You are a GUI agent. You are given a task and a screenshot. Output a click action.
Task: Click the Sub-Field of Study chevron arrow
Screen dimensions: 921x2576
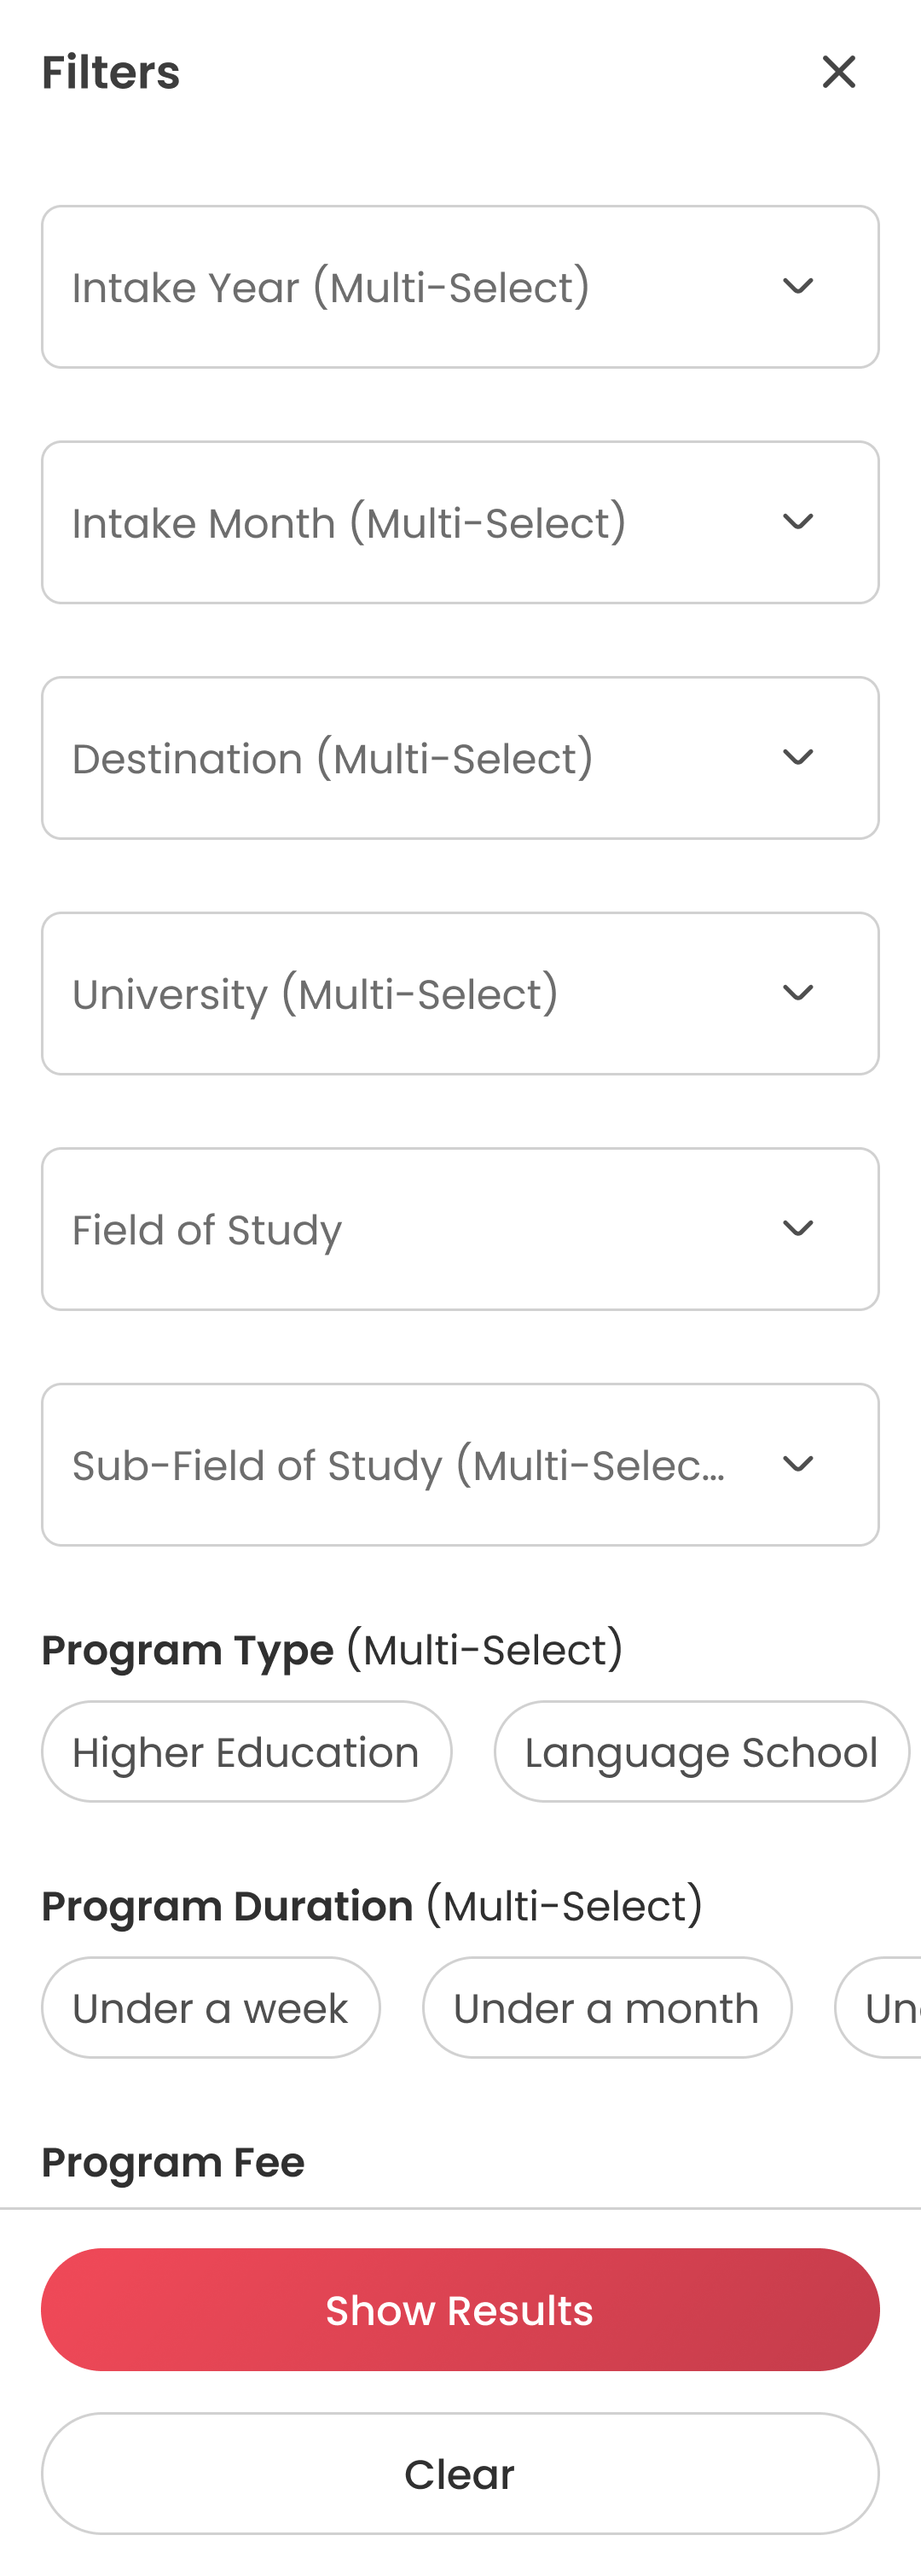(x=797, y=1464)
